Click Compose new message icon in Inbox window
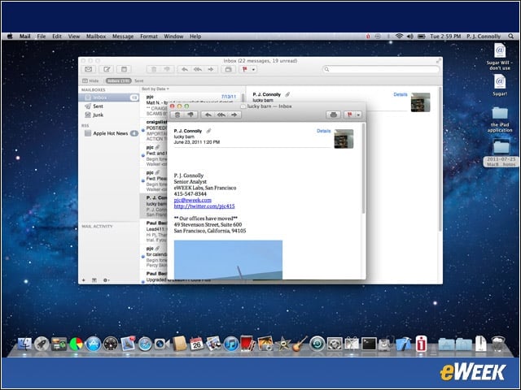This screenshot has width=521, height=390. pyautogui.click(x=107, y=69)
